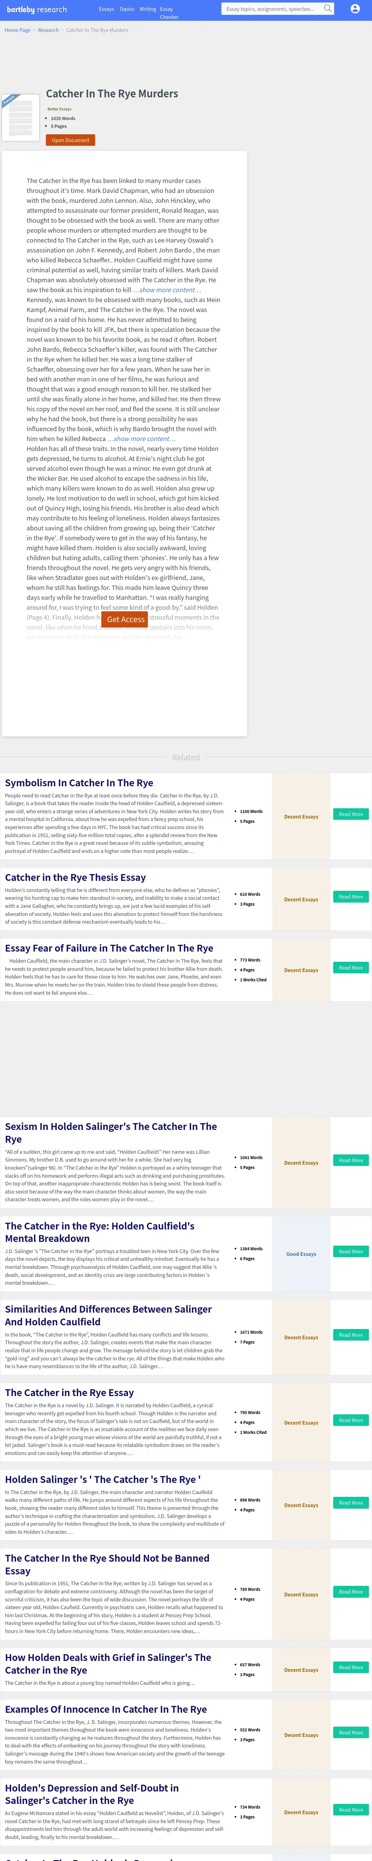372x1861 pixels.
Task: Open the user account profile icon
Action: pos(355,9)
